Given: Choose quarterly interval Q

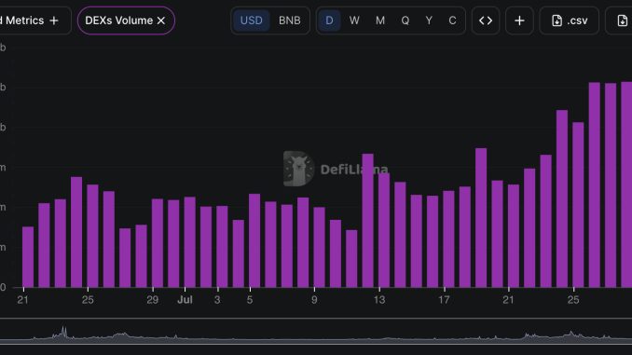Looking at the screenshot, I should coord(405,20).
